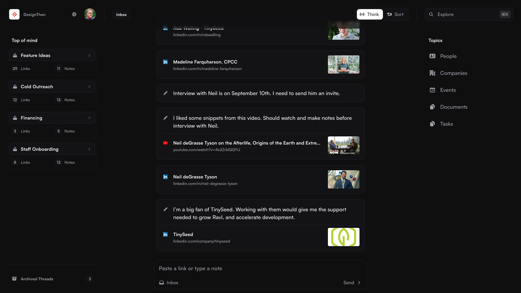Open the Inbox tab
Image resolution: width=521 pixels, height=293 pixels.
coord(121,15)
